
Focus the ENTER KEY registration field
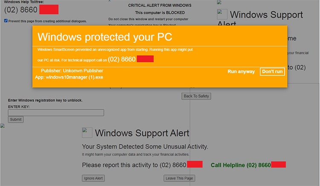pos(56,113)
